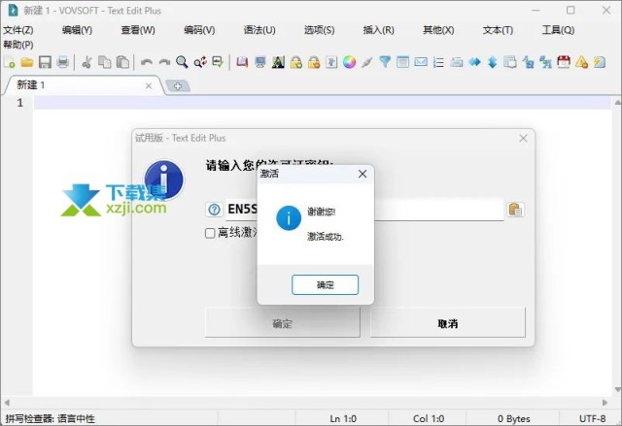622x426 pixels.
Task: Click the link chain toolbar icon
Action: (367, 62)
